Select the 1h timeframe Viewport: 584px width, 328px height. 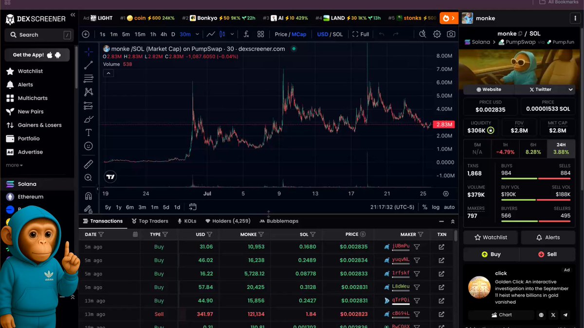tap(153, 35)
